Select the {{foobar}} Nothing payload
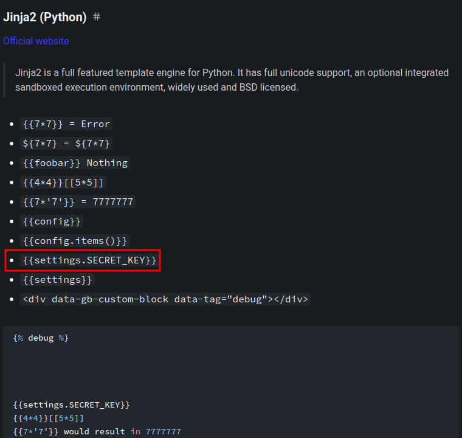The width and height of the screenshot is (462, 438). click(75, 163)
